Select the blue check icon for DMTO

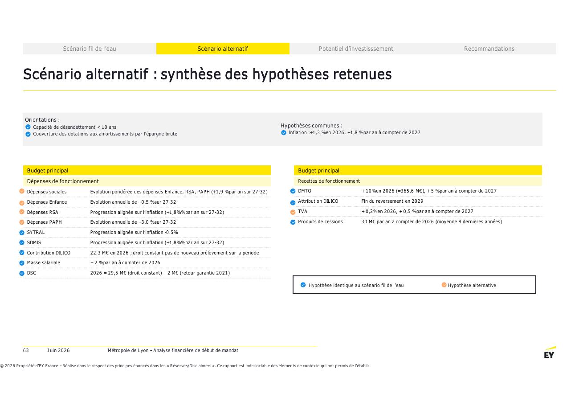[293, 191]
